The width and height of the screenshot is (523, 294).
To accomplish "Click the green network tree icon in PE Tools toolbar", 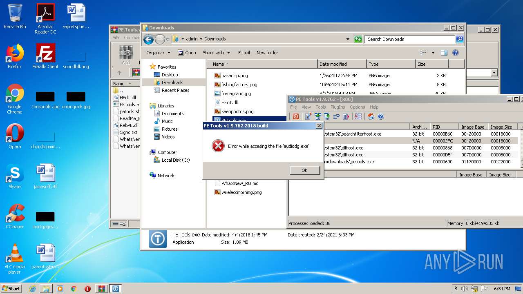I will [317, 117].
